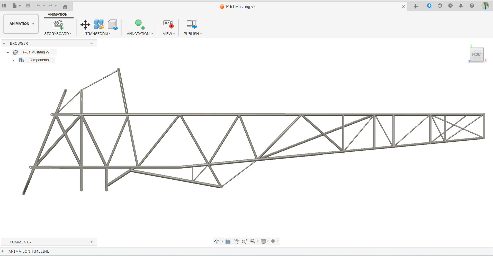
Task: Open the PUBLISH dropdown menu
Action: [x=193, y=34]
